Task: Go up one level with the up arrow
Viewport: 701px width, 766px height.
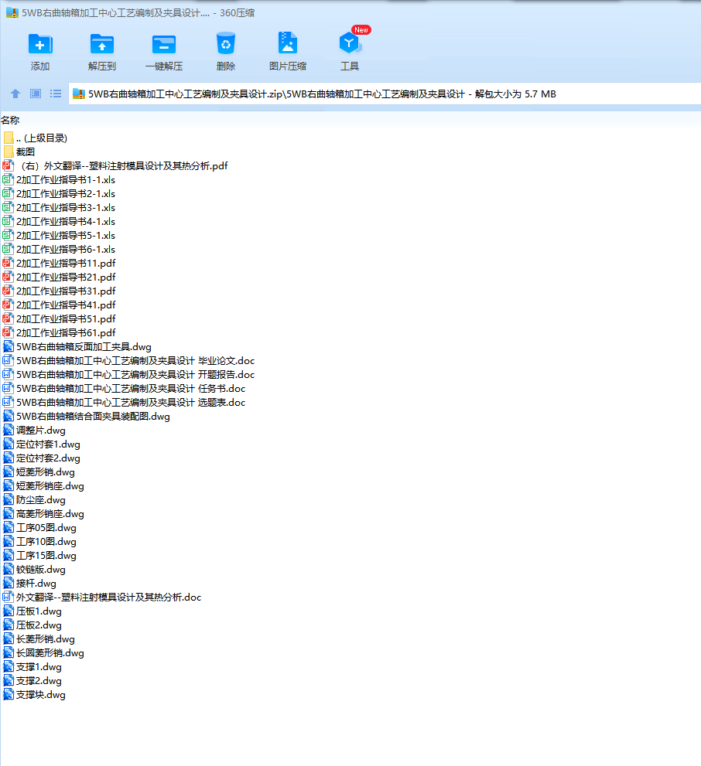Action: point(15,94)
